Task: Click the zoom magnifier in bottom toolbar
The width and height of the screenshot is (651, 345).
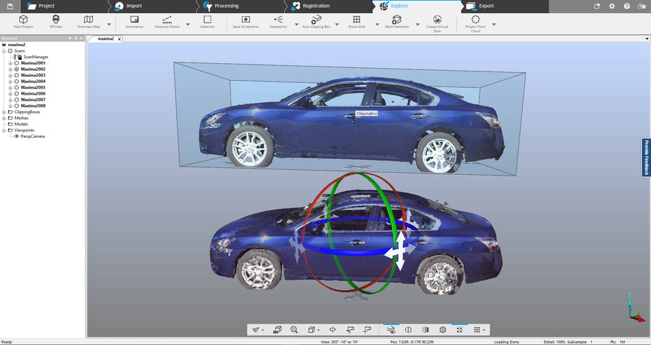Action: coord(294,330)
